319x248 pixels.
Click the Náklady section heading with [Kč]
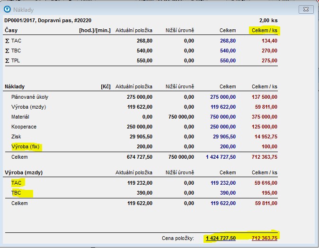pyautogui.click(x=15, y=87)
